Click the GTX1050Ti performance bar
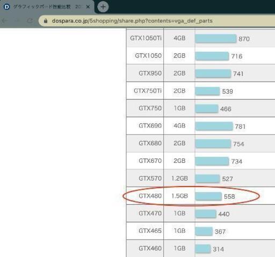 pos(216,38)
